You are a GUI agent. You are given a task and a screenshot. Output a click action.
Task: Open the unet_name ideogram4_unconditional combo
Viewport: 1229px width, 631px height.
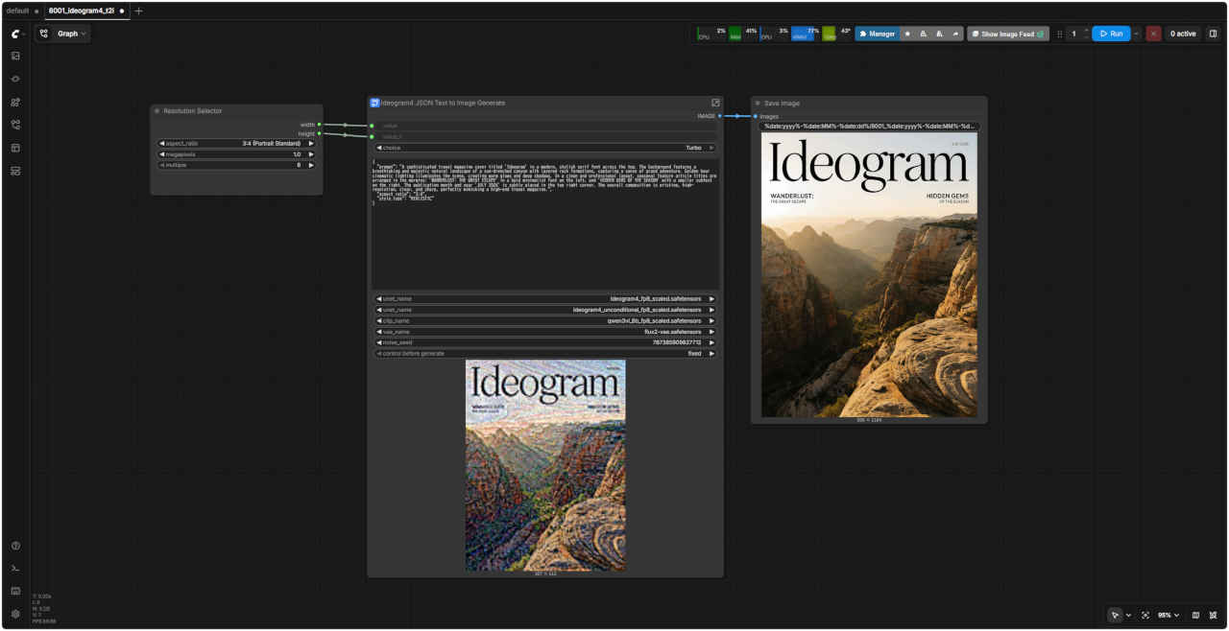tap(545, 310)
